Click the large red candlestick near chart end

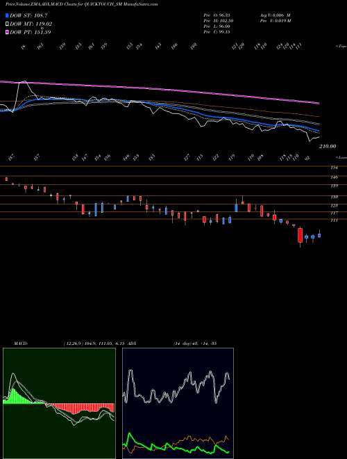300,235
